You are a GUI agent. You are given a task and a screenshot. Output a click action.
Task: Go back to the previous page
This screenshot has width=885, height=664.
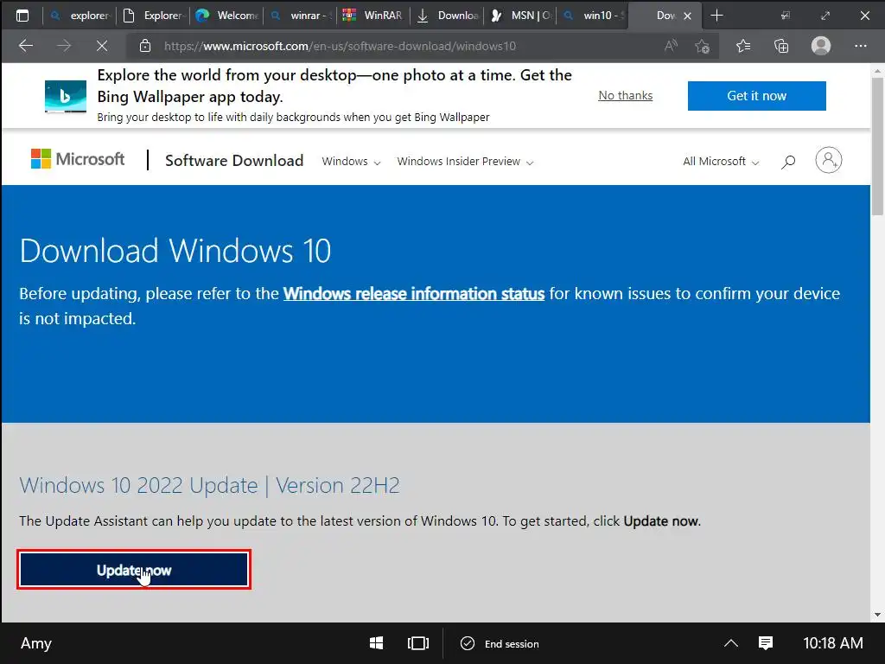point(26,46)
